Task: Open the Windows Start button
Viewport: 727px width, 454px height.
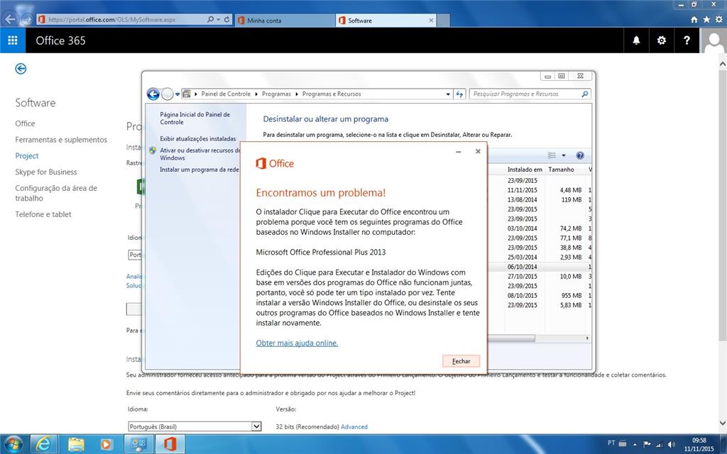Action: tap(13, 444)
